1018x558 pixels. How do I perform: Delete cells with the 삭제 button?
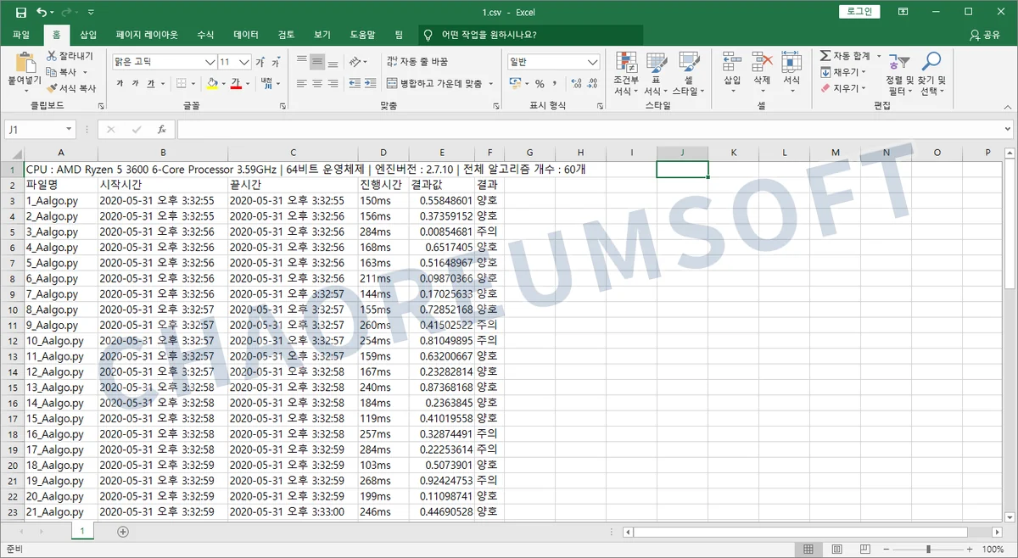[762, 74]
